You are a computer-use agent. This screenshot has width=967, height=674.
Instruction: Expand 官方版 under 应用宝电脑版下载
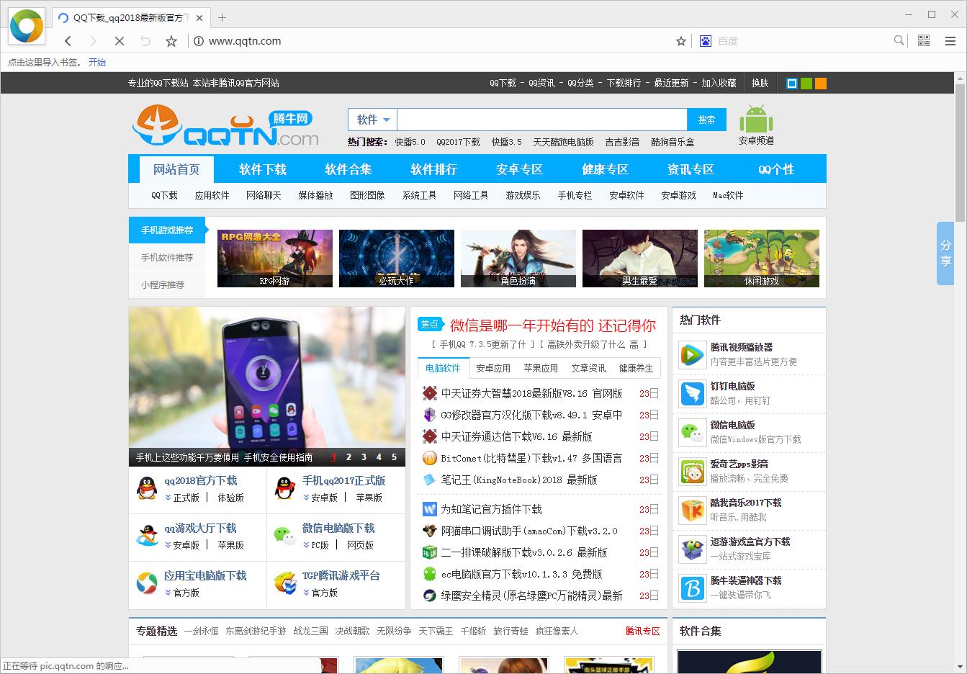[182, 593]
